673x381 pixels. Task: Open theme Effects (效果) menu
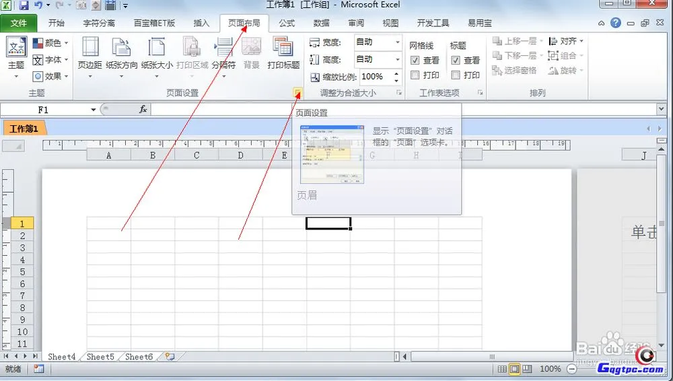[50, 77]
